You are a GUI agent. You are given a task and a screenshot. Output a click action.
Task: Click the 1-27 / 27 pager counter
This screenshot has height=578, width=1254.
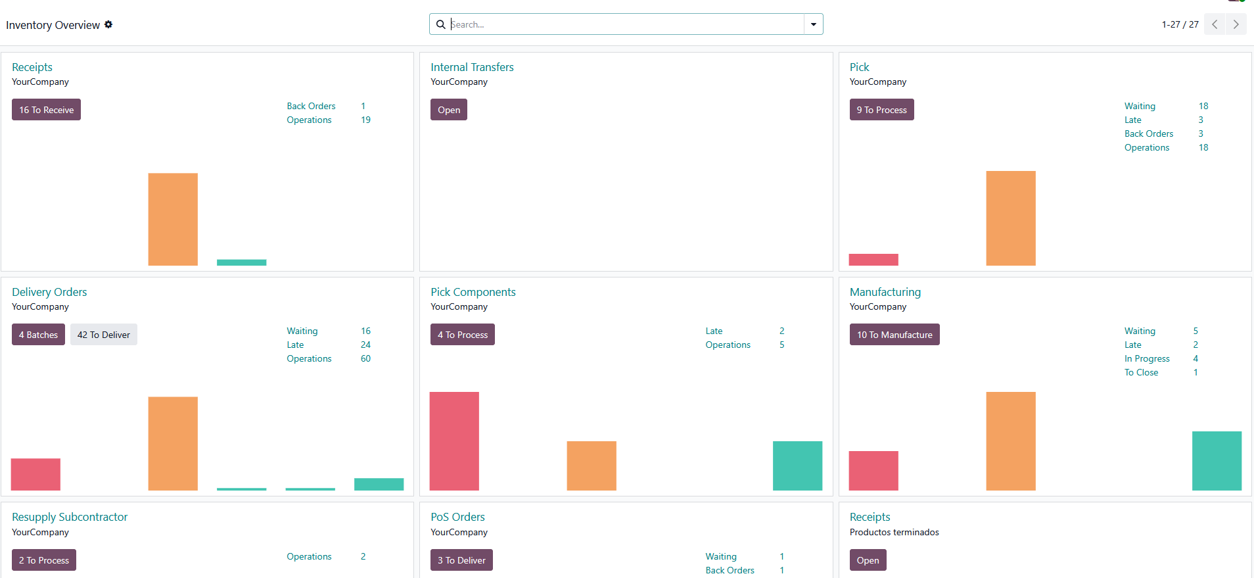click(1180, 24)
